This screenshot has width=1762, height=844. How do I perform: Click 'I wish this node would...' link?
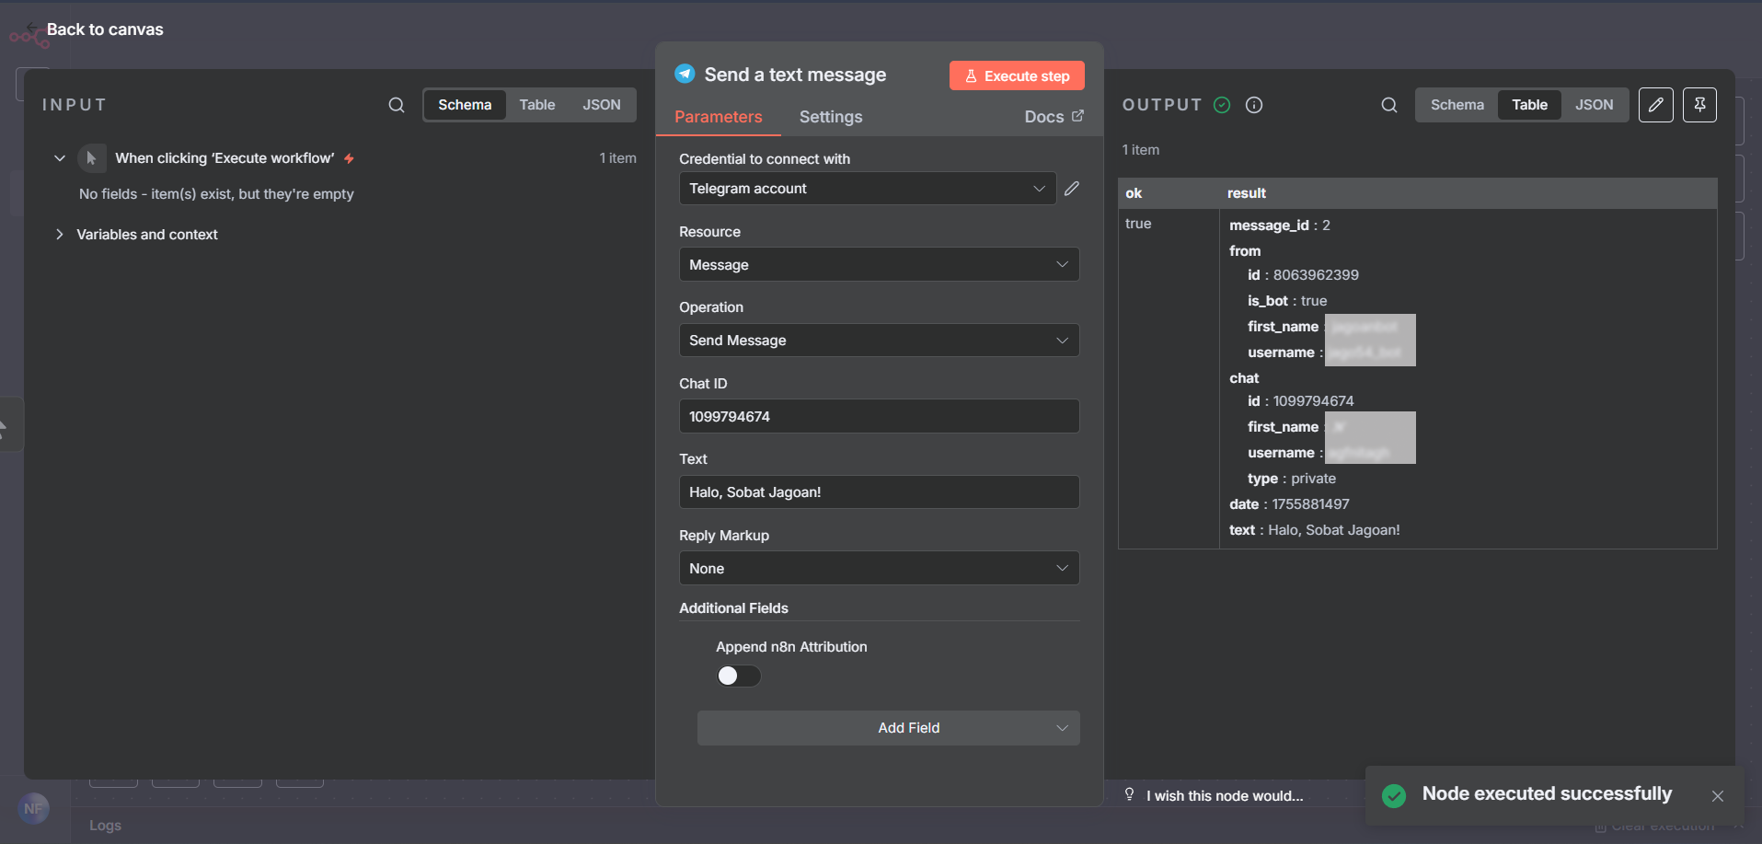pyautogui.click(x=1225, y=796)
